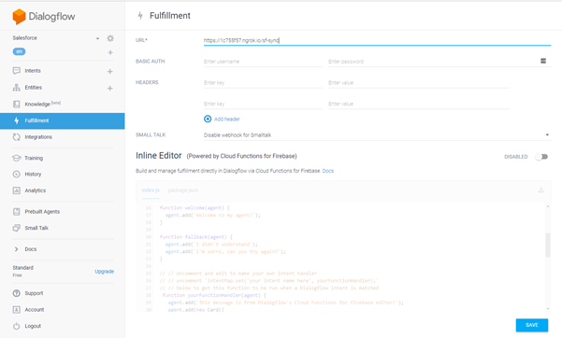
Task: Select the Fulfillment menu item
Action: click(63, 120)
